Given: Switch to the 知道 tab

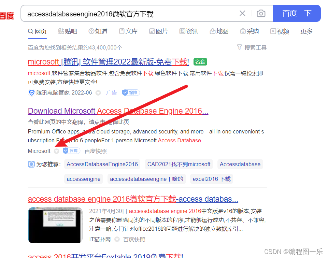Looking at the screenshot, I should click(x=98, y=32).
